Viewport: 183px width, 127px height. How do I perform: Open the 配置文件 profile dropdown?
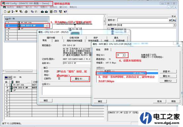(174, 25)
